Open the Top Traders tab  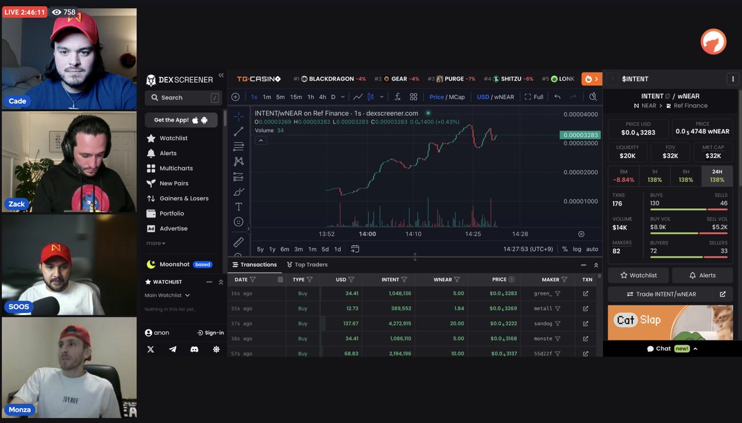pos(307,264)
